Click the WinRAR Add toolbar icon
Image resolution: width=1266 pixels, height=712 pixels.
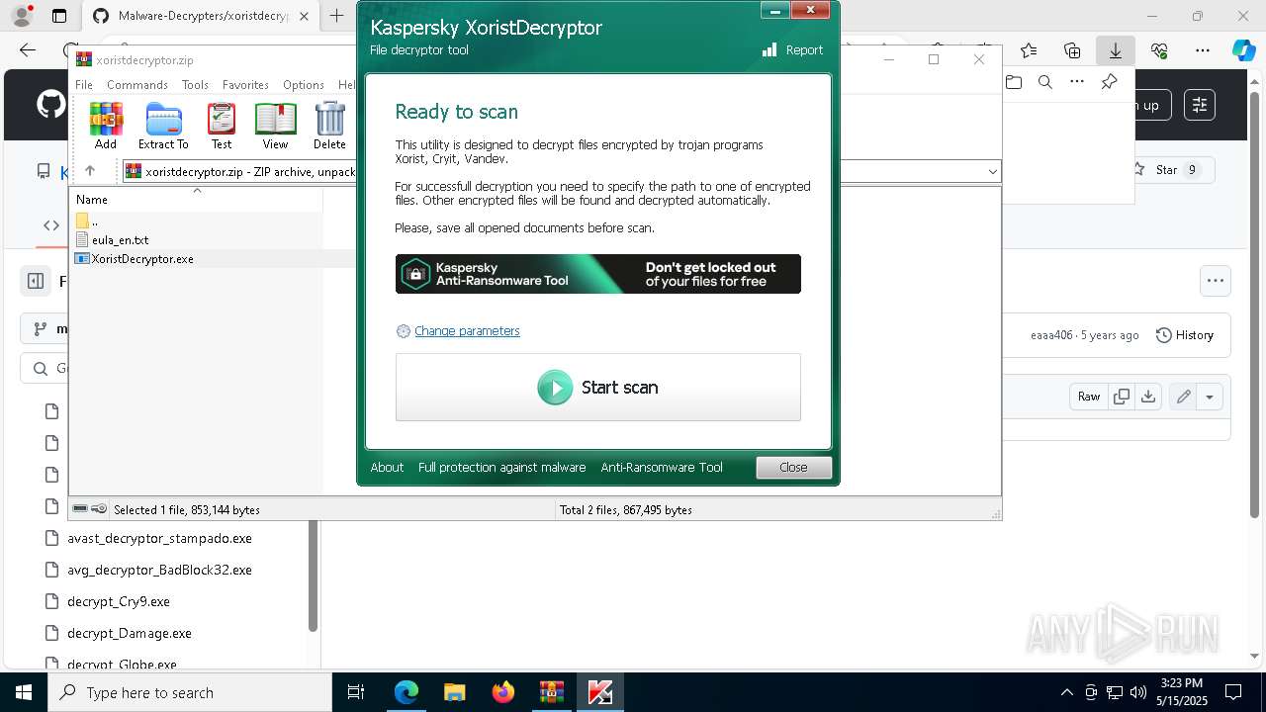(x=106, y=126)
